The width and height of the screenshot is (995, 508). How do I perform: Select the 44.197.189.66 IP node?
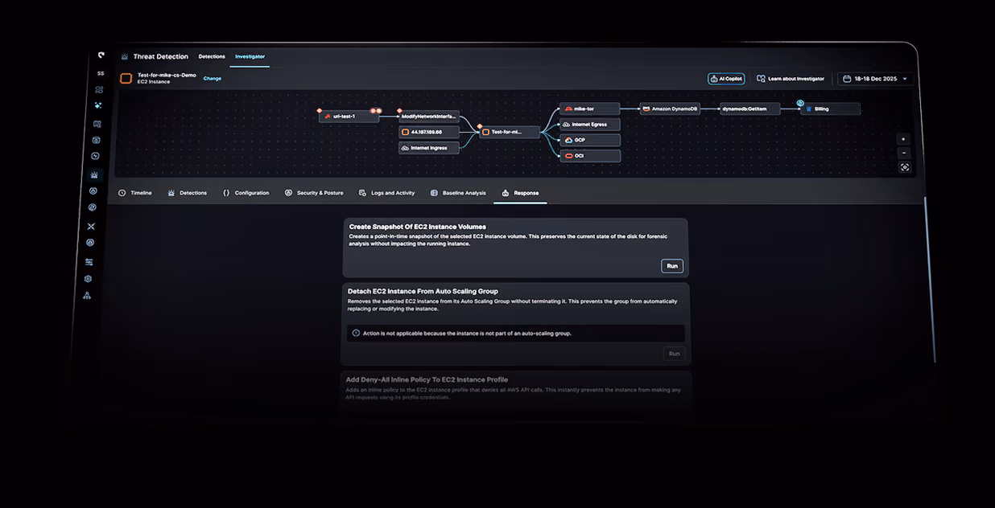tap(429, 132)
